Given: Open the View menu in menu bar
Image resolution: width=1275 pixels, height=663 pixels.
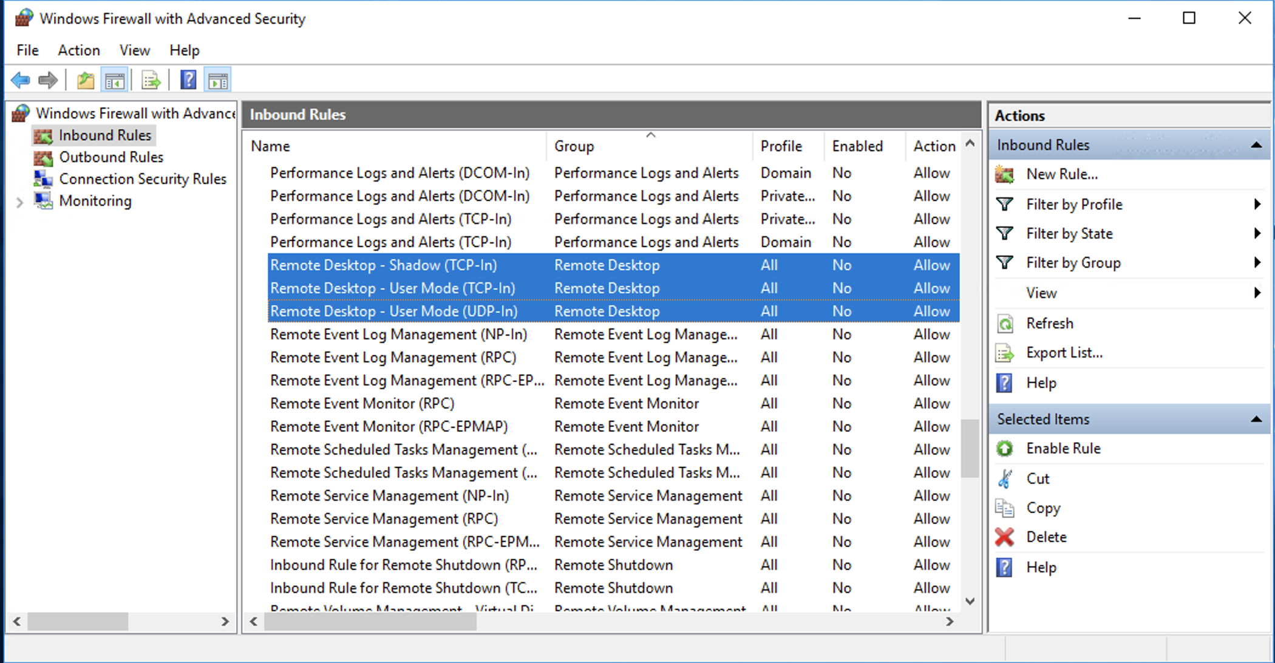Looking at the screenshot, I should (x=134, y=50).
